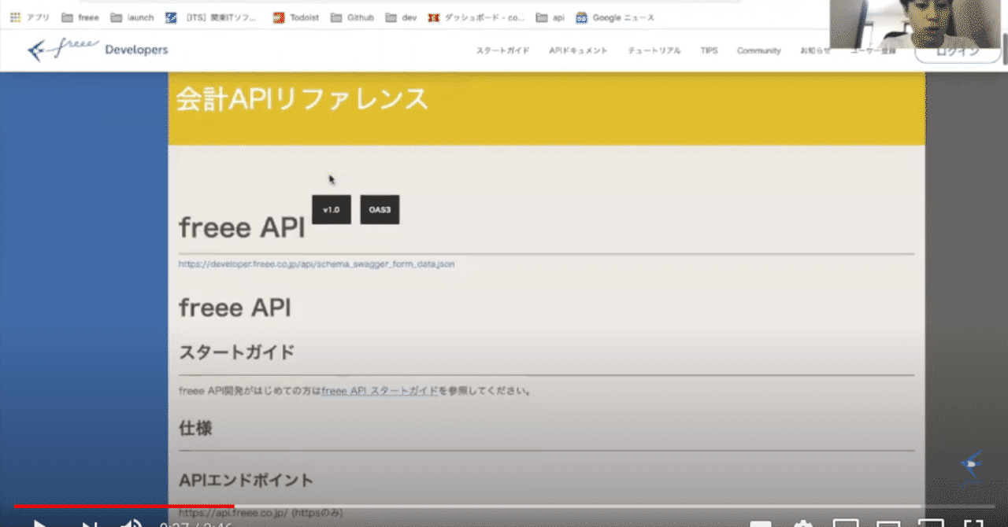Select APIドキュメント in the top navigation
The height and width of the screenshot is (527, 1008).
pos(578,50)
